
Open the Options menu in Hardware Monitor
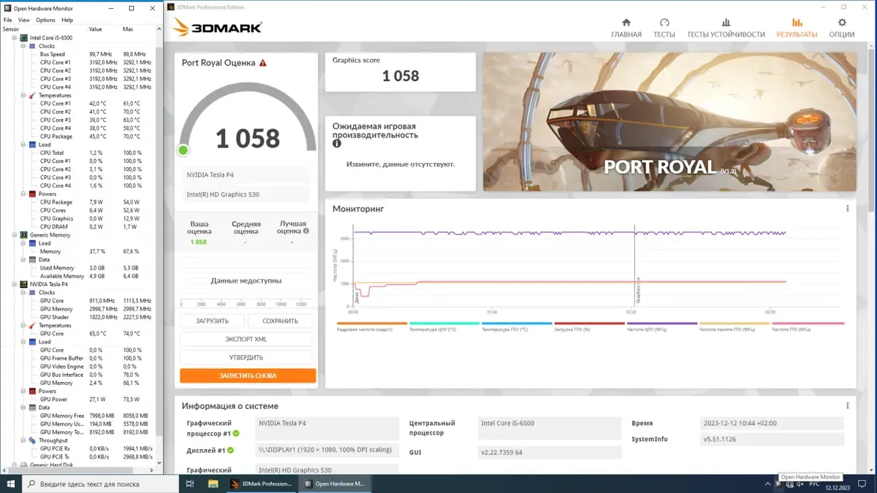pos(45,20)
